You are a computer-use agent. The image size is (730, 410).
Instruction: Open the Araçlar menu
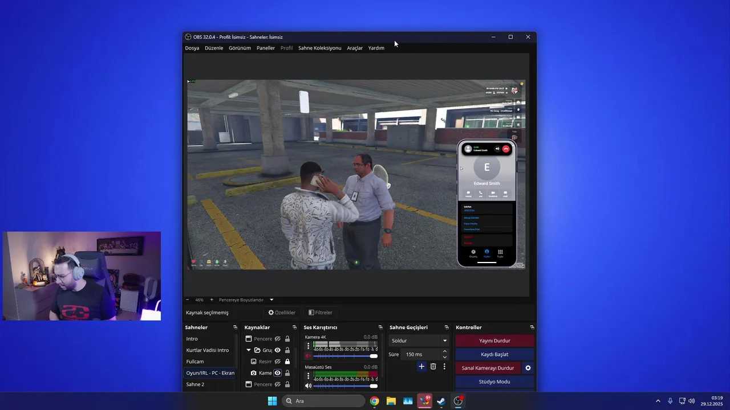(355, 48)
